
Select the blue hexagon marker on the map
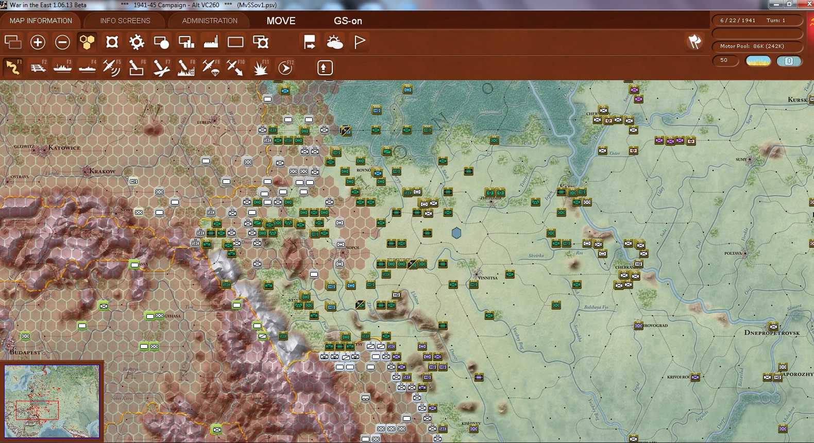pyautogui.click(x=456, y=233)
